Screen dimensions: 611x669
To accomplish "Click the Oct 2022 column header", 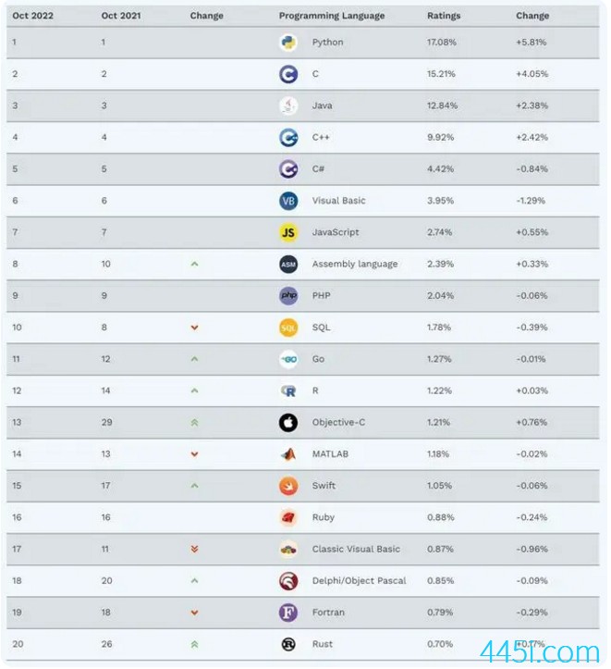I will point(32,16).
